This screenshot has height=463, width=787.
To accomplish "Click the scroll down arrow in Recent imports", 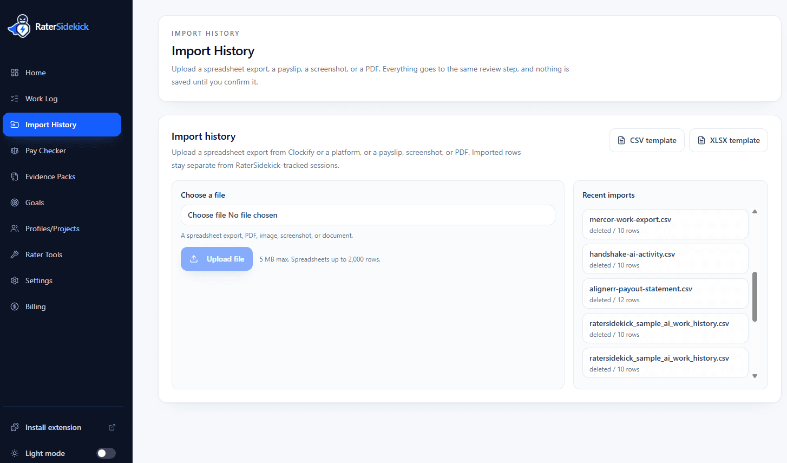I will pyautogui.click(x=755, y=376).
